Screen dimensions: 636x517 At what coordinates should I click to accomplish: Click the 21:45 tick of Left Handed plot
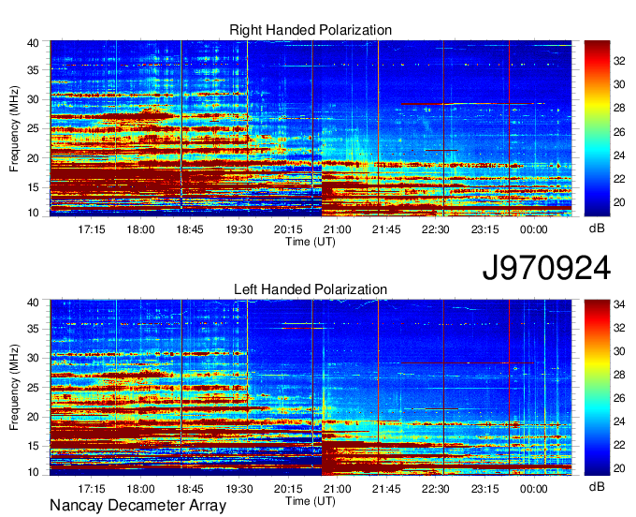tap(386, 489)
